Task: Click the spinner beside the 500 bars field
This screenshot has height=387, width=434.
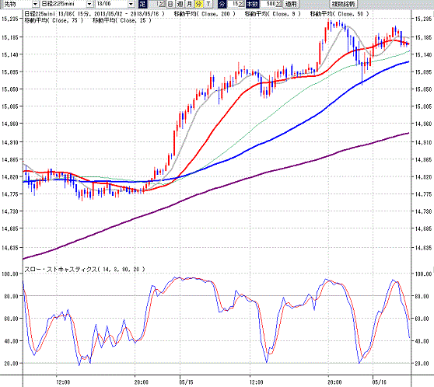Action: point(278,4)
